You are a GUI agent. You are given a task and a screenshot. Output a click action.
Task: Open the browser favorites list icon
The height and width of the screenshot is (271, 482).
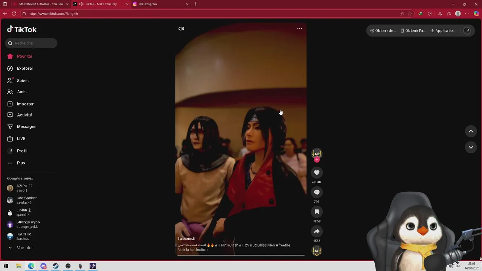tap(449, 14)
